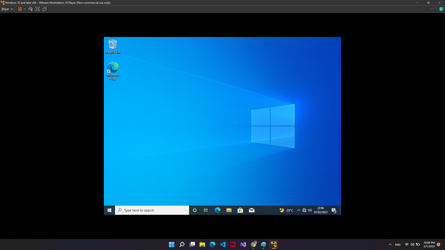
Task: Open Mail app from guest taskbar
Action: pyautogui.click(x=251, y=210)
